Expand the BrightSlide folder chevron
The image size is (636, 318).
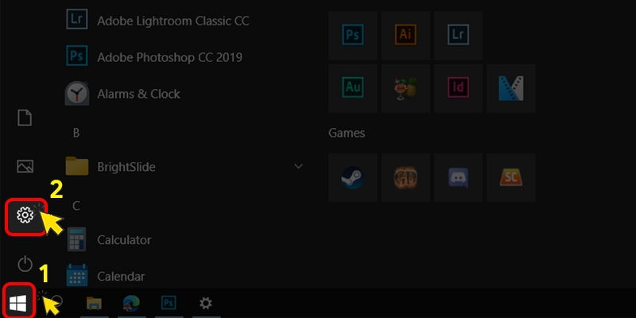tap(299, 166)
